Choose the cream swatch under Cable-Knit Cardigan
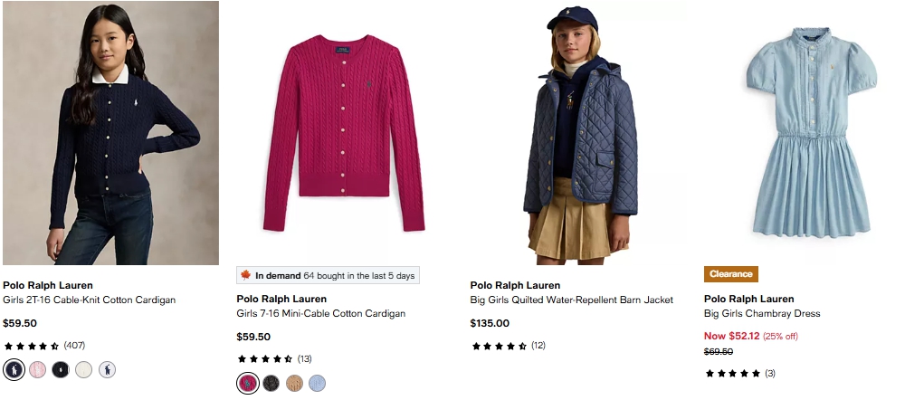 pyautogui.click(x=83, y=369)
